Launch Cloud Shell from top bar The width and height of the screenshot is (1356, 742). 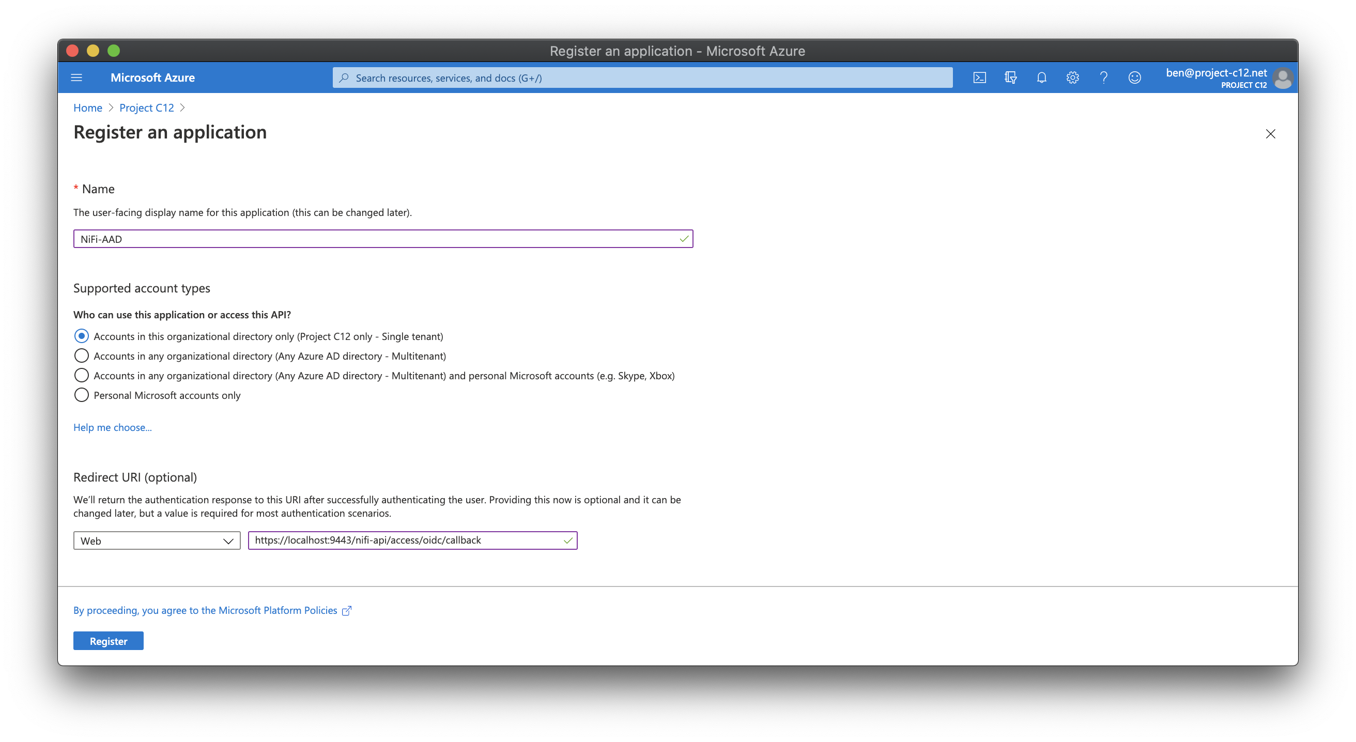[979, 78]
